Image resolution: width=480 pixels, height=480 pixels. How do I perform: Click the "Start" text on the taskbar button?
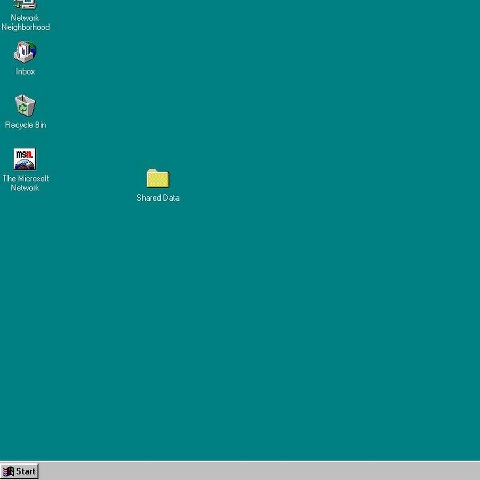pos(26,471)
